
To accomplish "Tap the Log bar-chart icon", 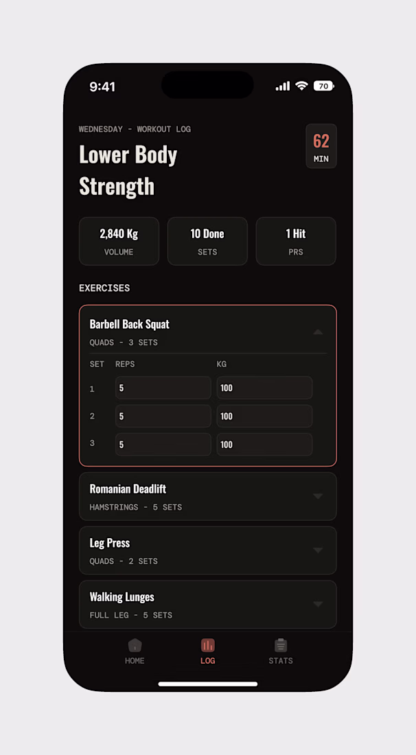I will click(208, 645).
